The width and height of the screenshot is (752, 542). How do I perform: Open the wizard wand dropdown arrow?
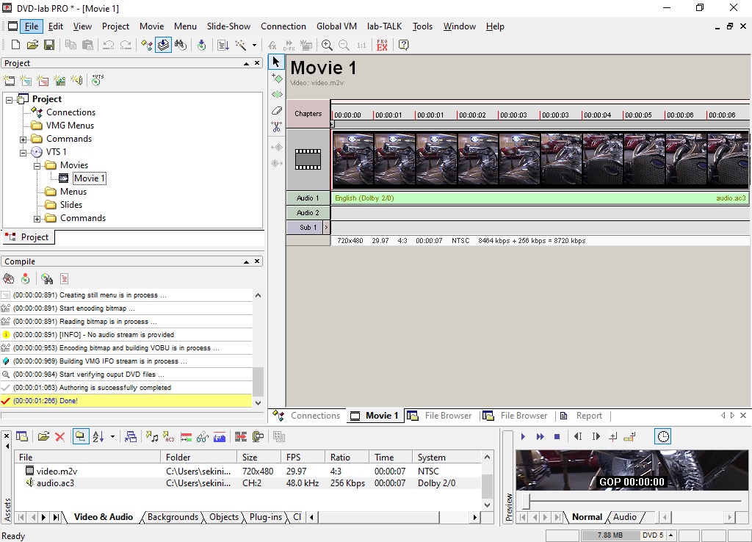pyautogui.click(x=255, y=46)
